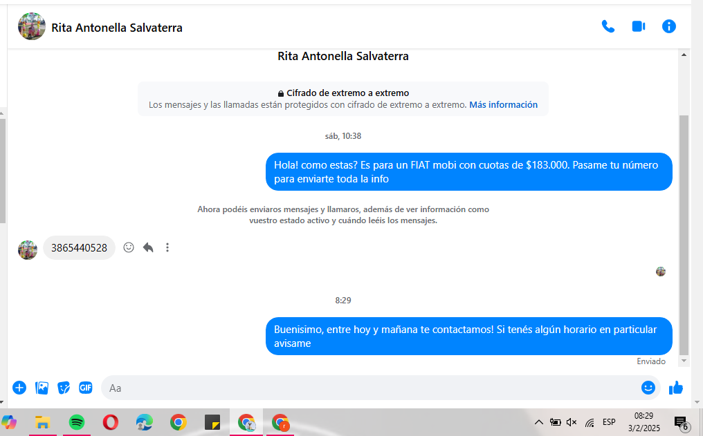Click the muted volume icon in tray
Viewport: 703px width, 436px height.
(x=572, y=422)
